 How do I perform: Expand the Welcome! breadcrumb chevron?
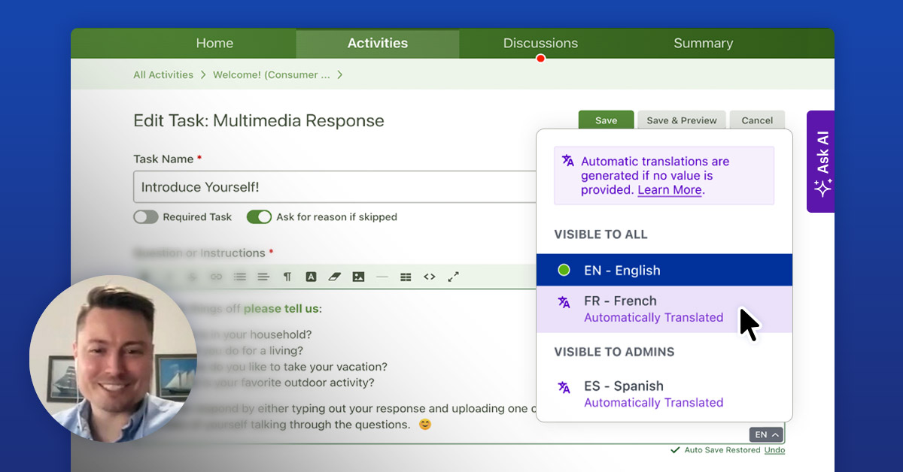(338, 74)
